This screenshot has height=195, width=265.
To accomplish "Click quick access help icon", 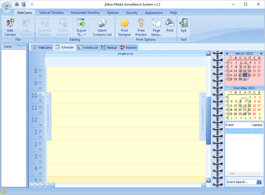I will coord(23,4).
